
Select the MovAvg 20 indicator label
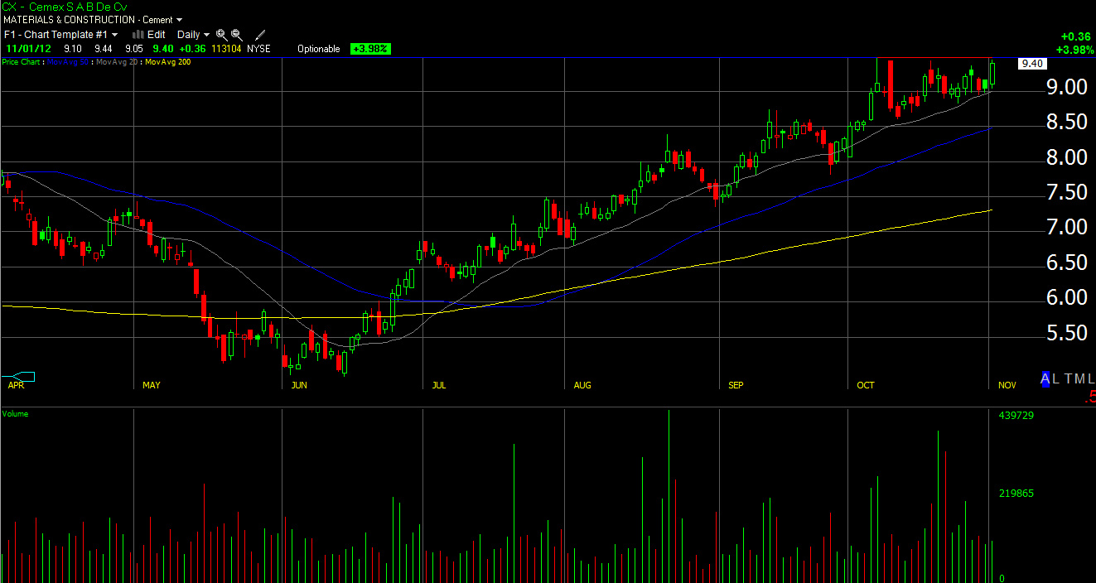click(x=118, y=62)
